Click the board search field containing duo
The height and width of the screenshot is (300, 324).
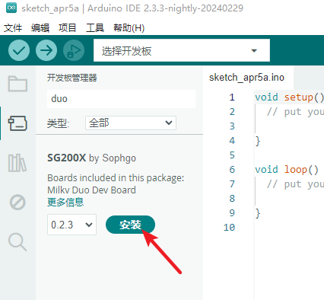[121, 99]
